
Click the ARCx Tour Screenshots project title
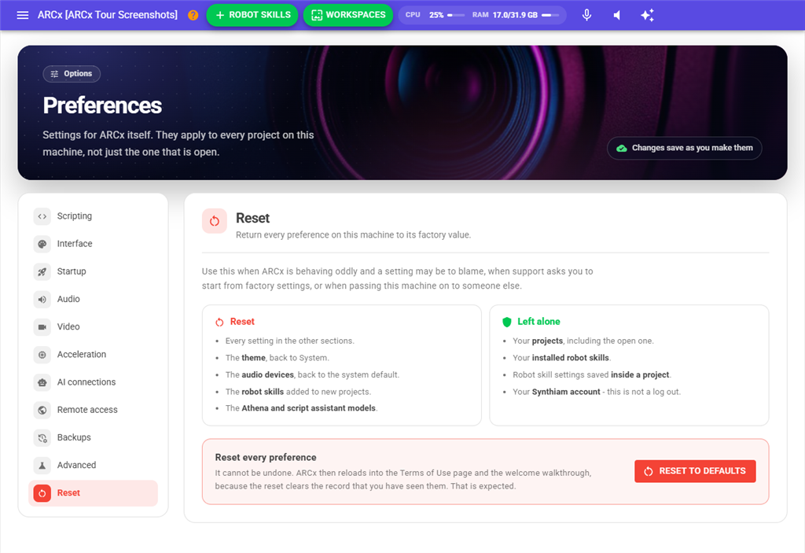point(107,15)
